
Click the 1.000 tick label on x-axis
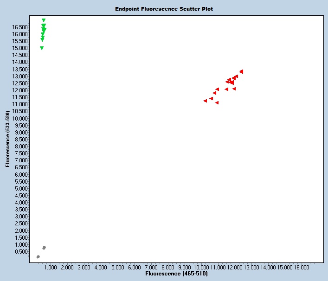click(x=50, y=268)
